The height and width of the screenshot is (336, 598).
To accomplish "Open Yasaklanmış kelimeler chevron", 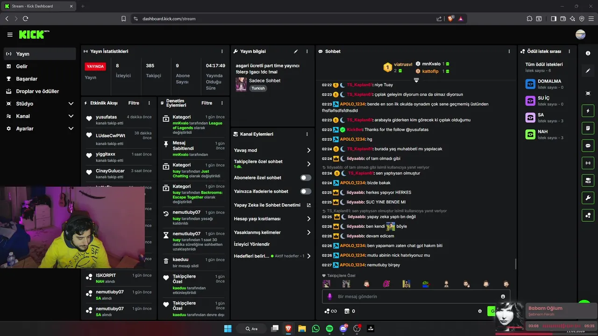I will (309, 232).
